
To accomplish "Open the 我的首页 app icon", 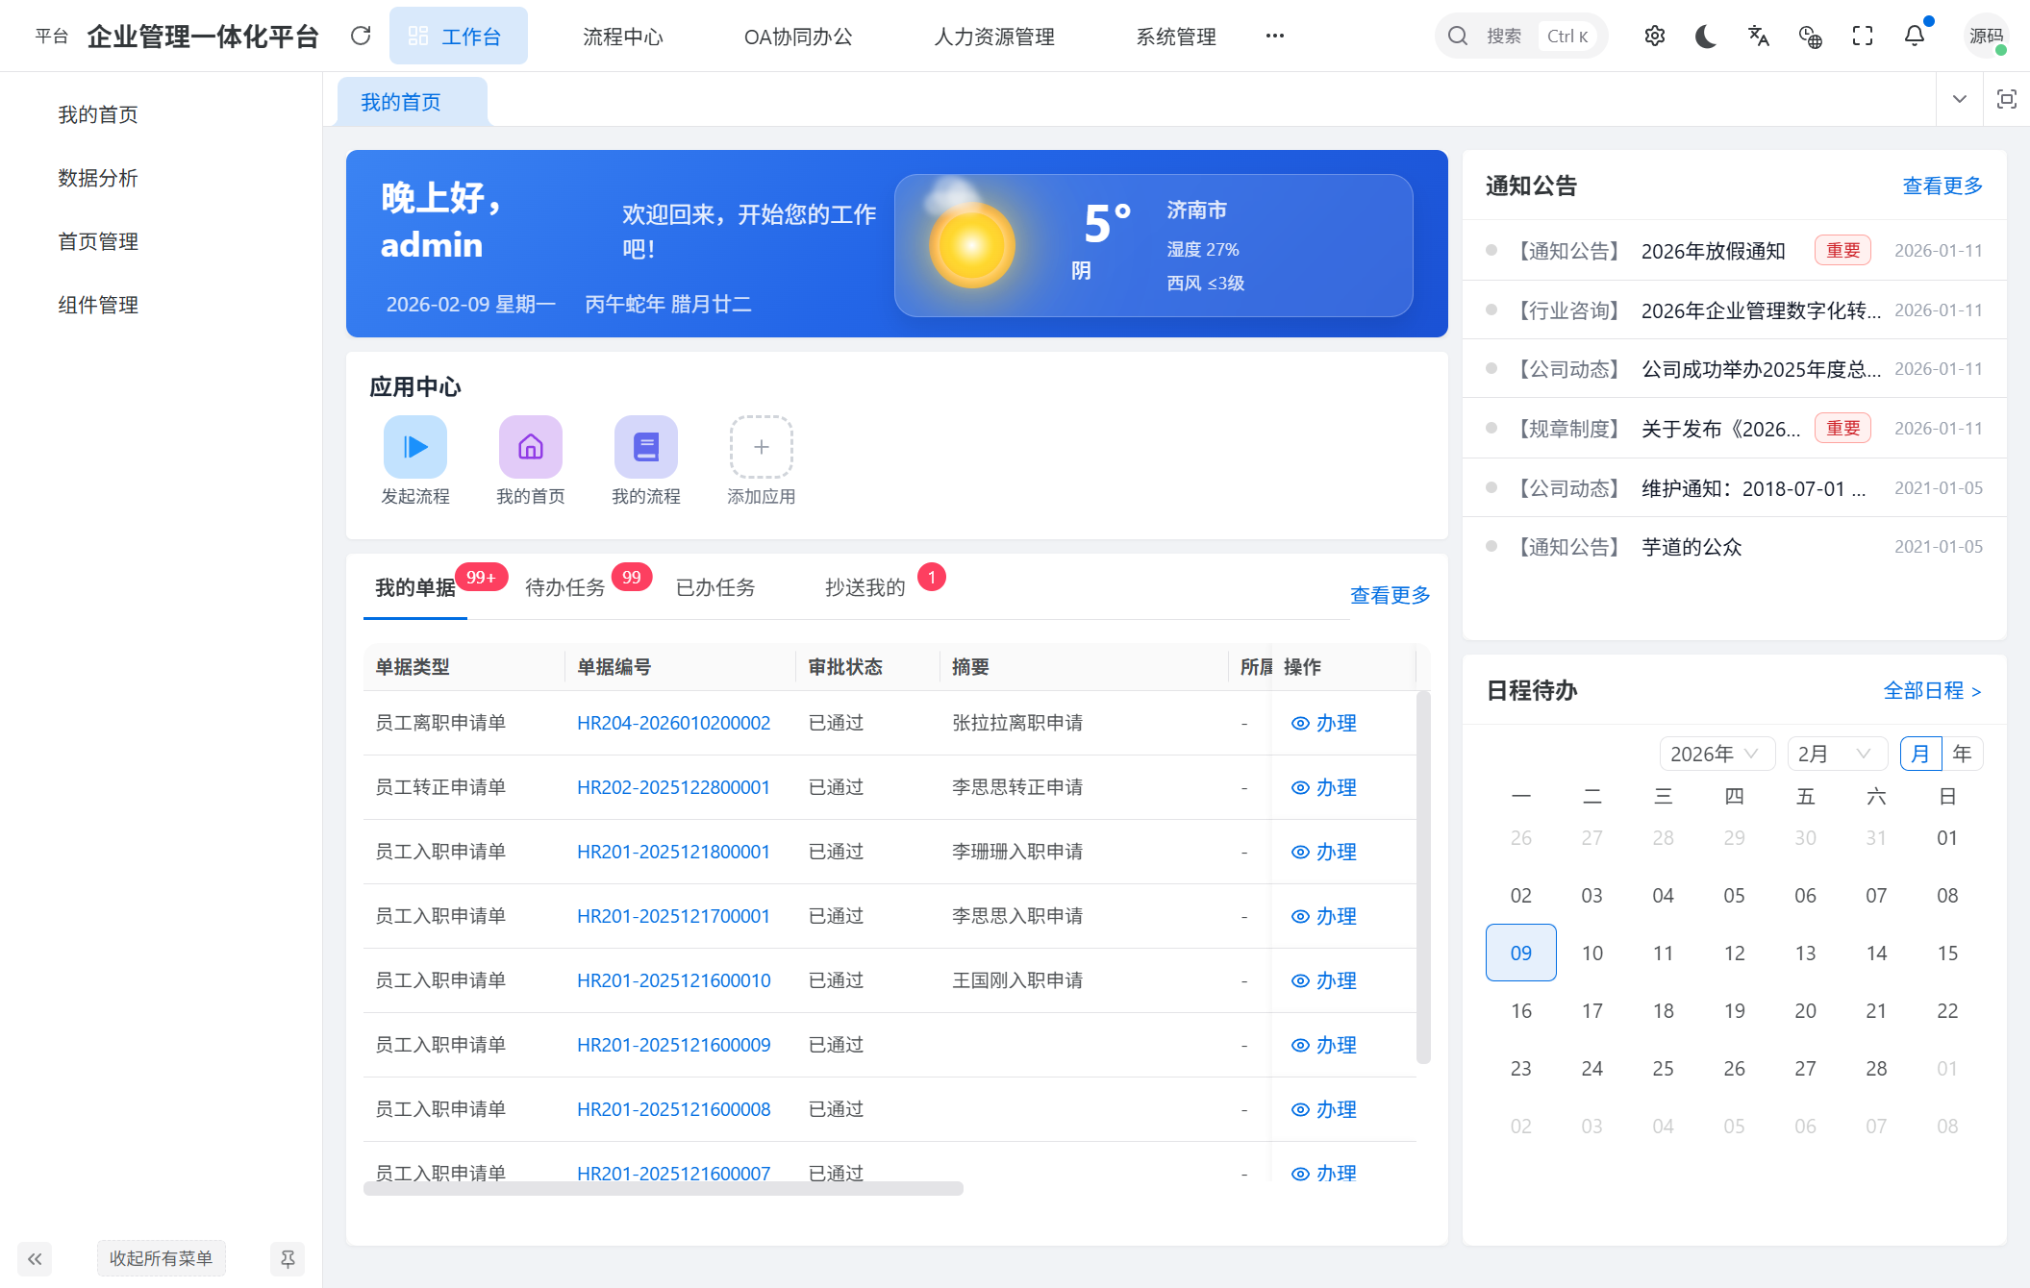I will 530,447.
